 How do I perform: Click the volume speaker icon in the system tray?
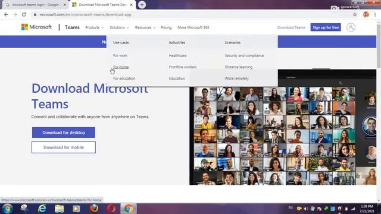coord(306,209)
